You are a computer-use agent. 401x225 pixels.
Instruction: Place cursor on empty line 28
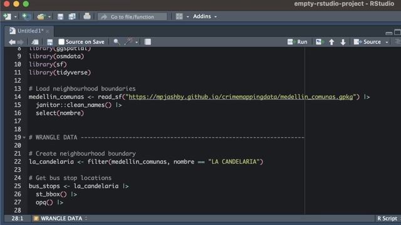pyautogui.click(x=166, y=211)
